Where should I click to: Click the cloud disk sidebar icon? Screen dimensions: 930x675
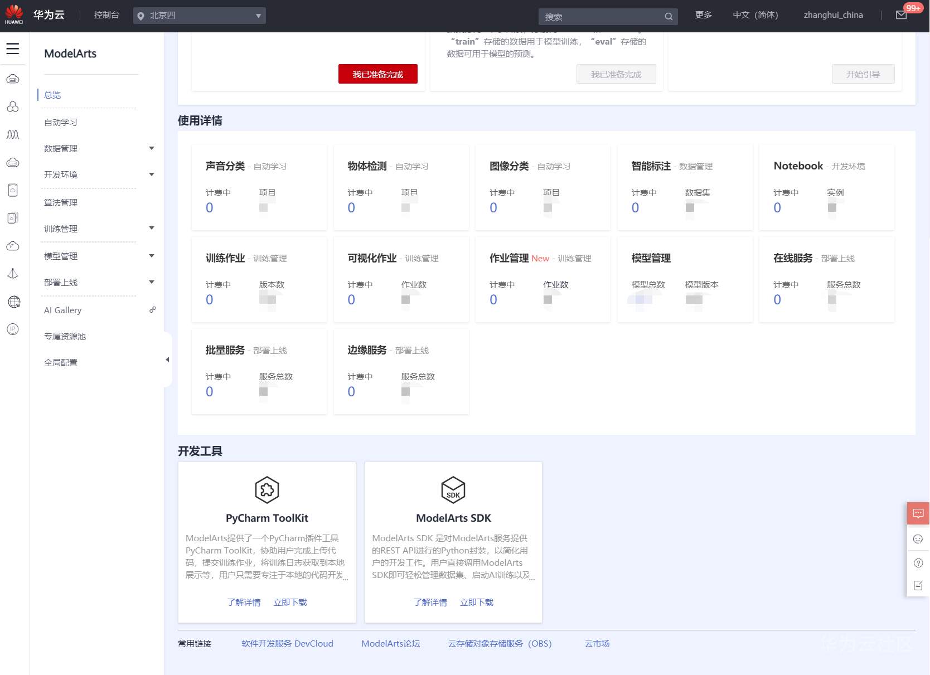pos(13,162)
